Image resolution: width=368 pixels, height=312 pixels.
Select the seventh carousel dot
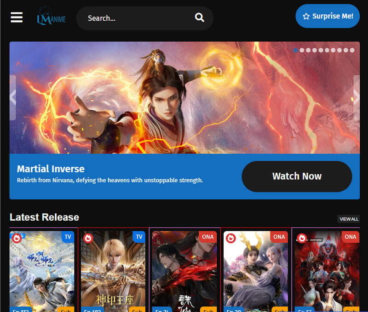tap(333, 50)
